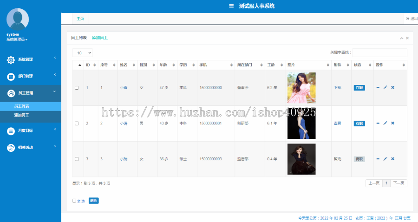Click the 离职 status badge for 小娟
This screenshot has width=418, height=222.
[x=359, y=159]
